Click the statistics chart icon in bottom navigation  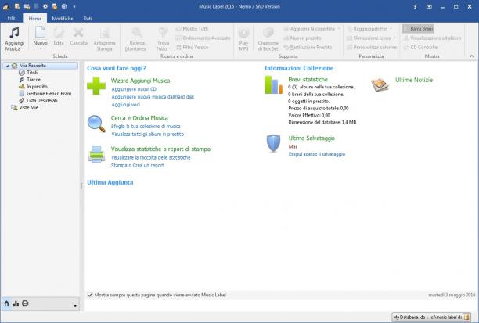(x=16, y=303)
